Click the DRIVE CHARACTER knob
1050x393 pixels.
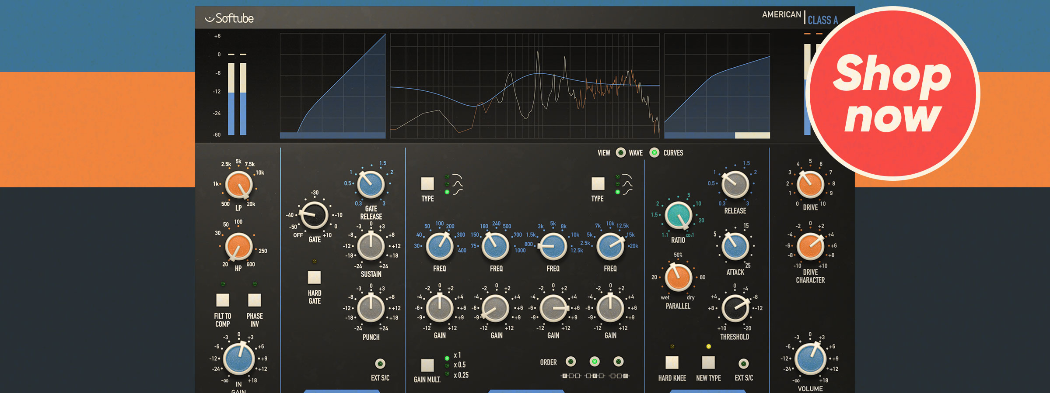tap(810, 246)
